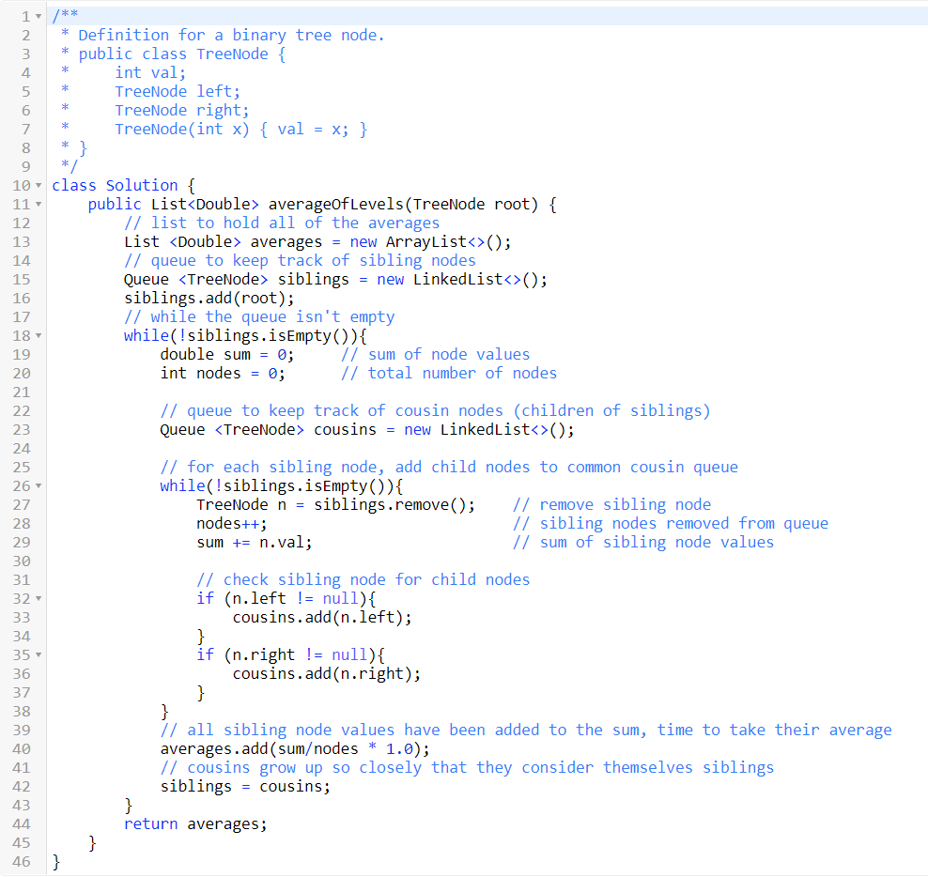The height and width of the screenshot is (877, 928).
Task: Click 'cousins.add(n.left);' statement
Action: [322, 617]
